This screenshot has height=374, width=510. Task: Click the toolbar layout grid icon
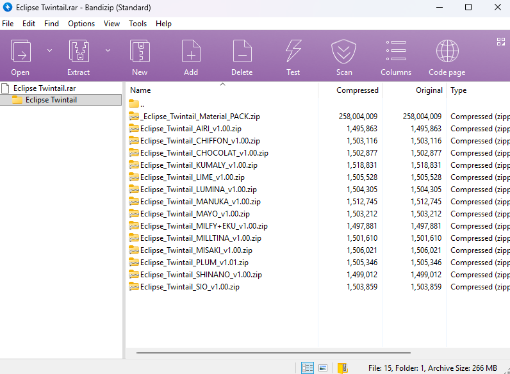click(x=501, y=42)
